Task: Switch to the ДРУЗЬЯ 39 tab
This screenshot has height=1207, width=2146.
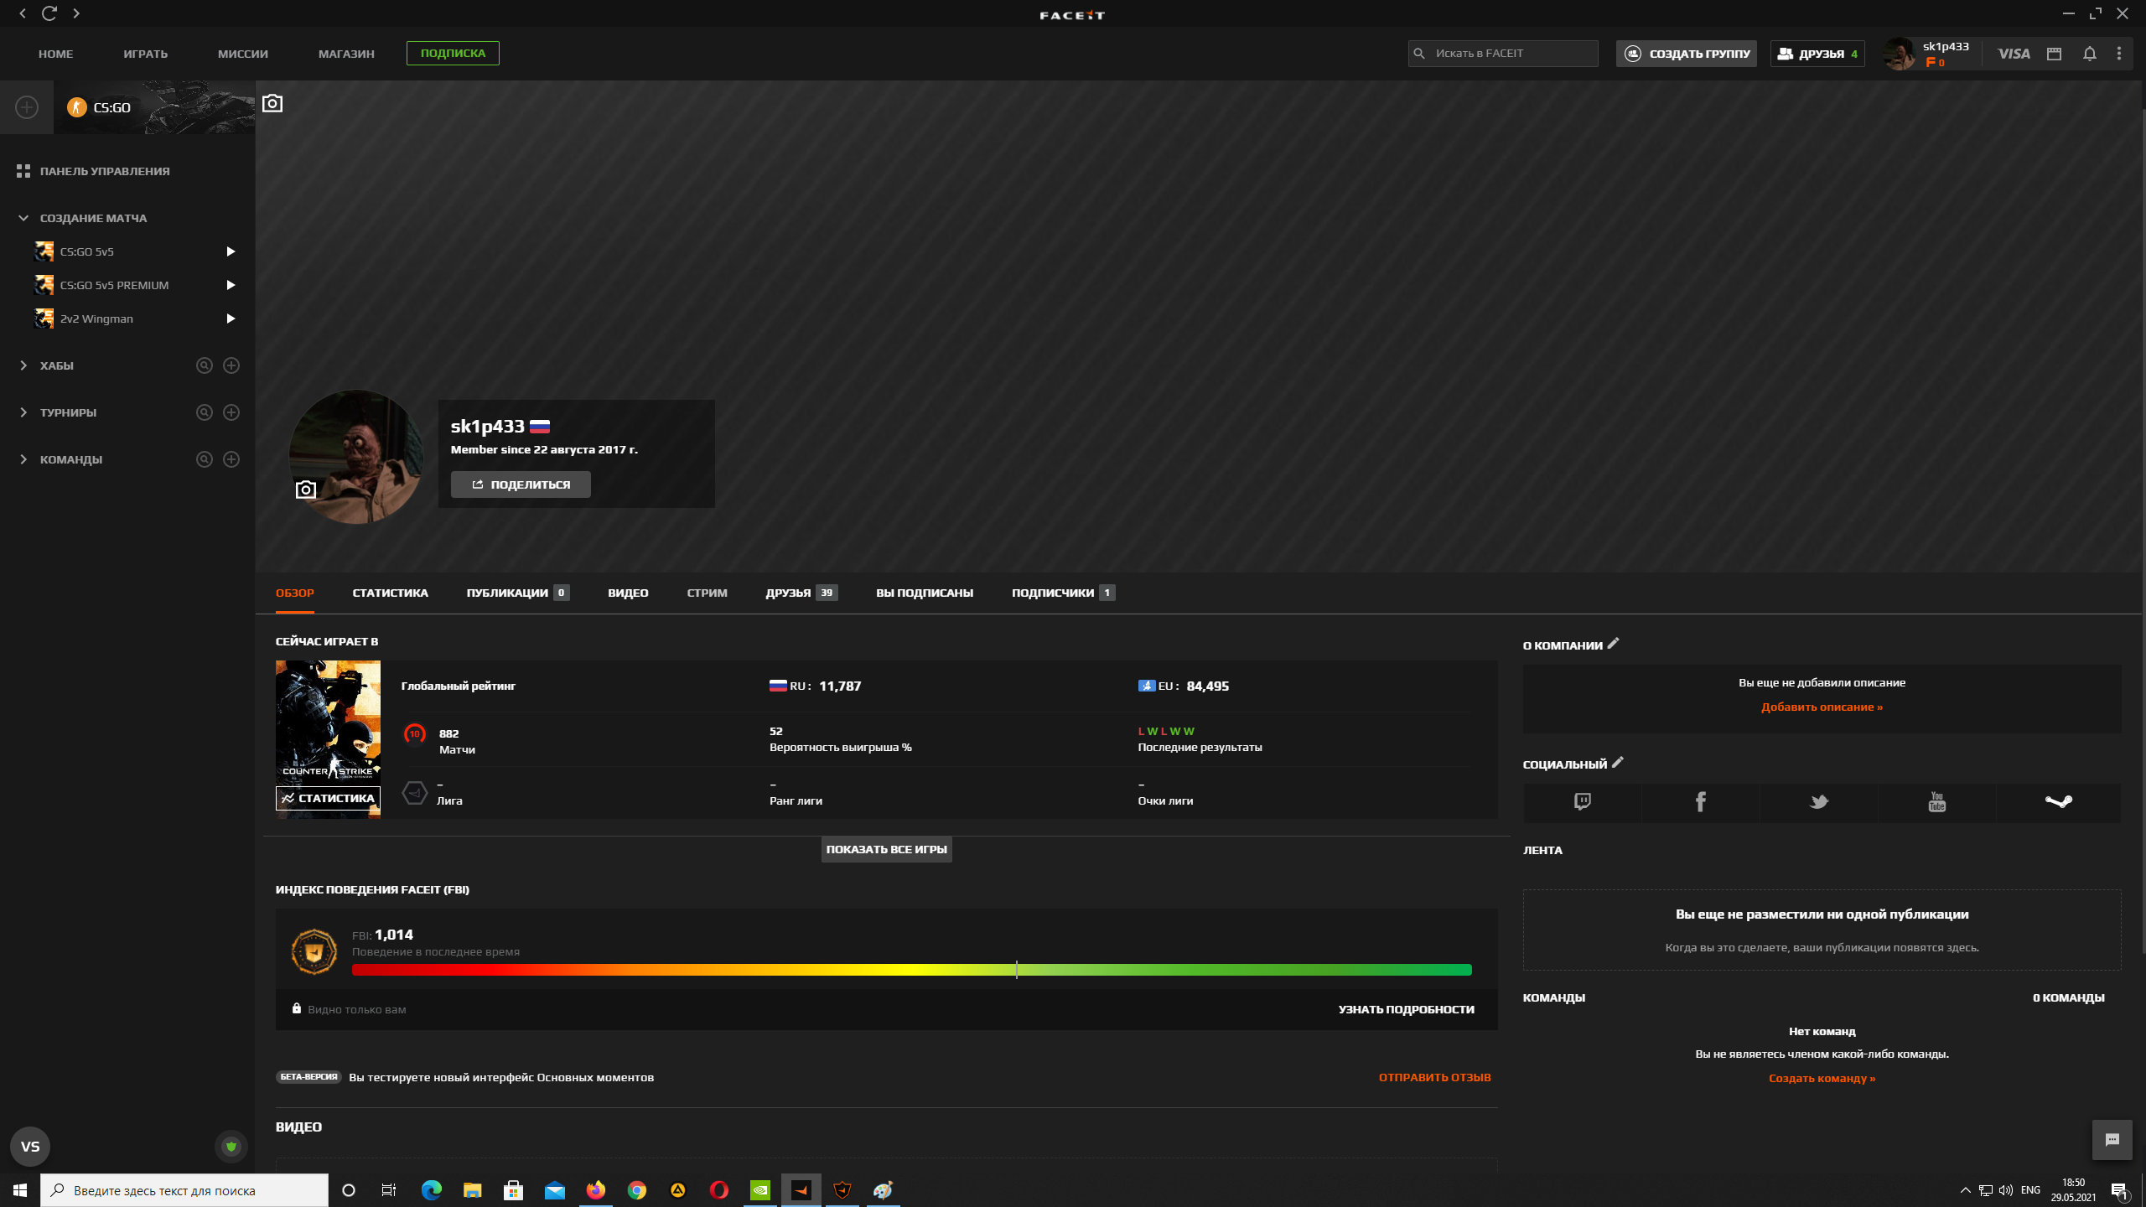Action: [801, 593]
